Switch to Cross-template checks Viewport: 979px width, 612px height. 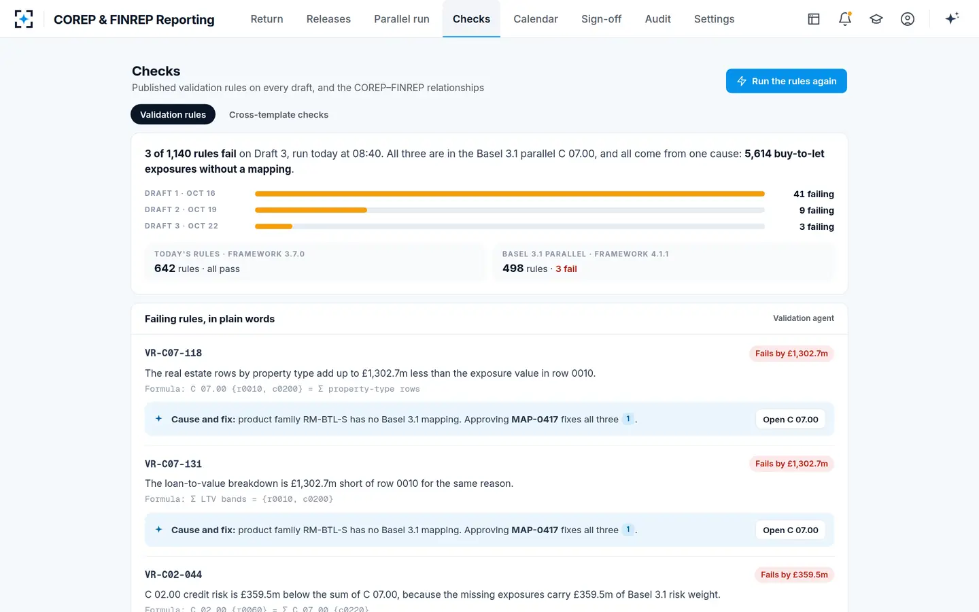pyautogui.click(x=279, y=114)
